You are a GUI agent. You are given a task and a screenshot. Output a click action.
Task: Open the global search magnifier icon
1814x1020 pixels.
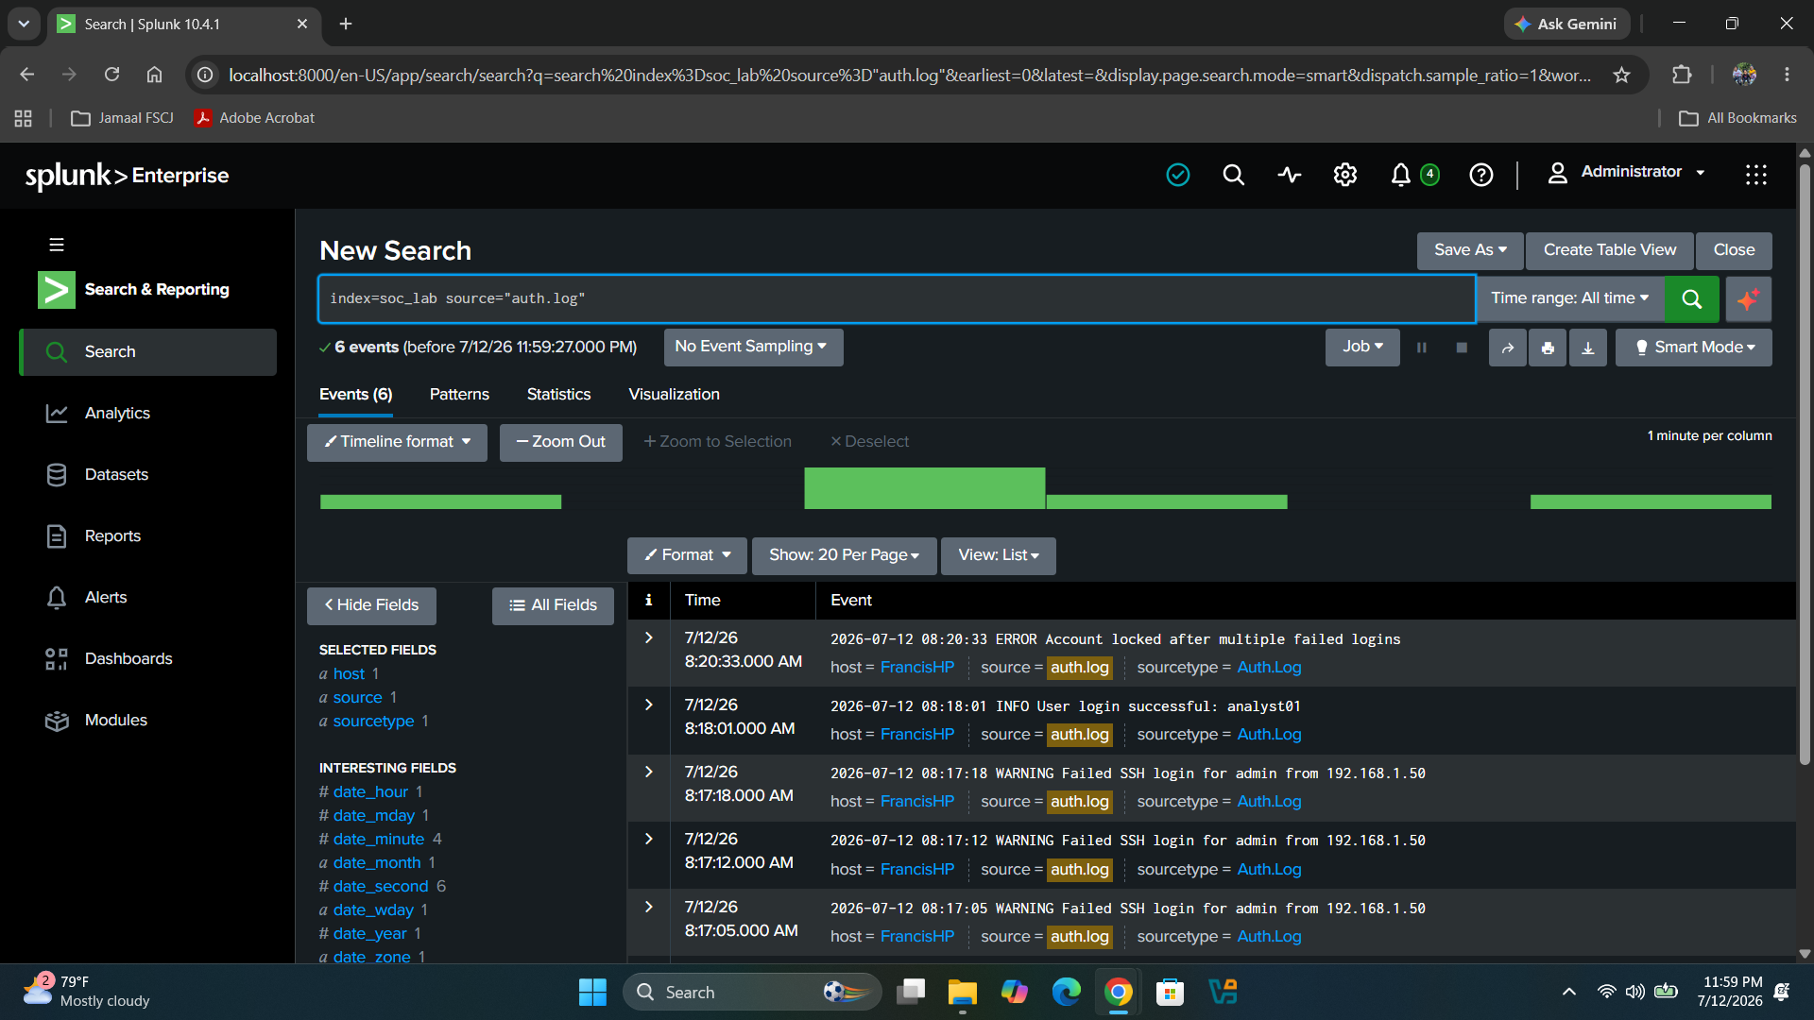coord(1233,175)
